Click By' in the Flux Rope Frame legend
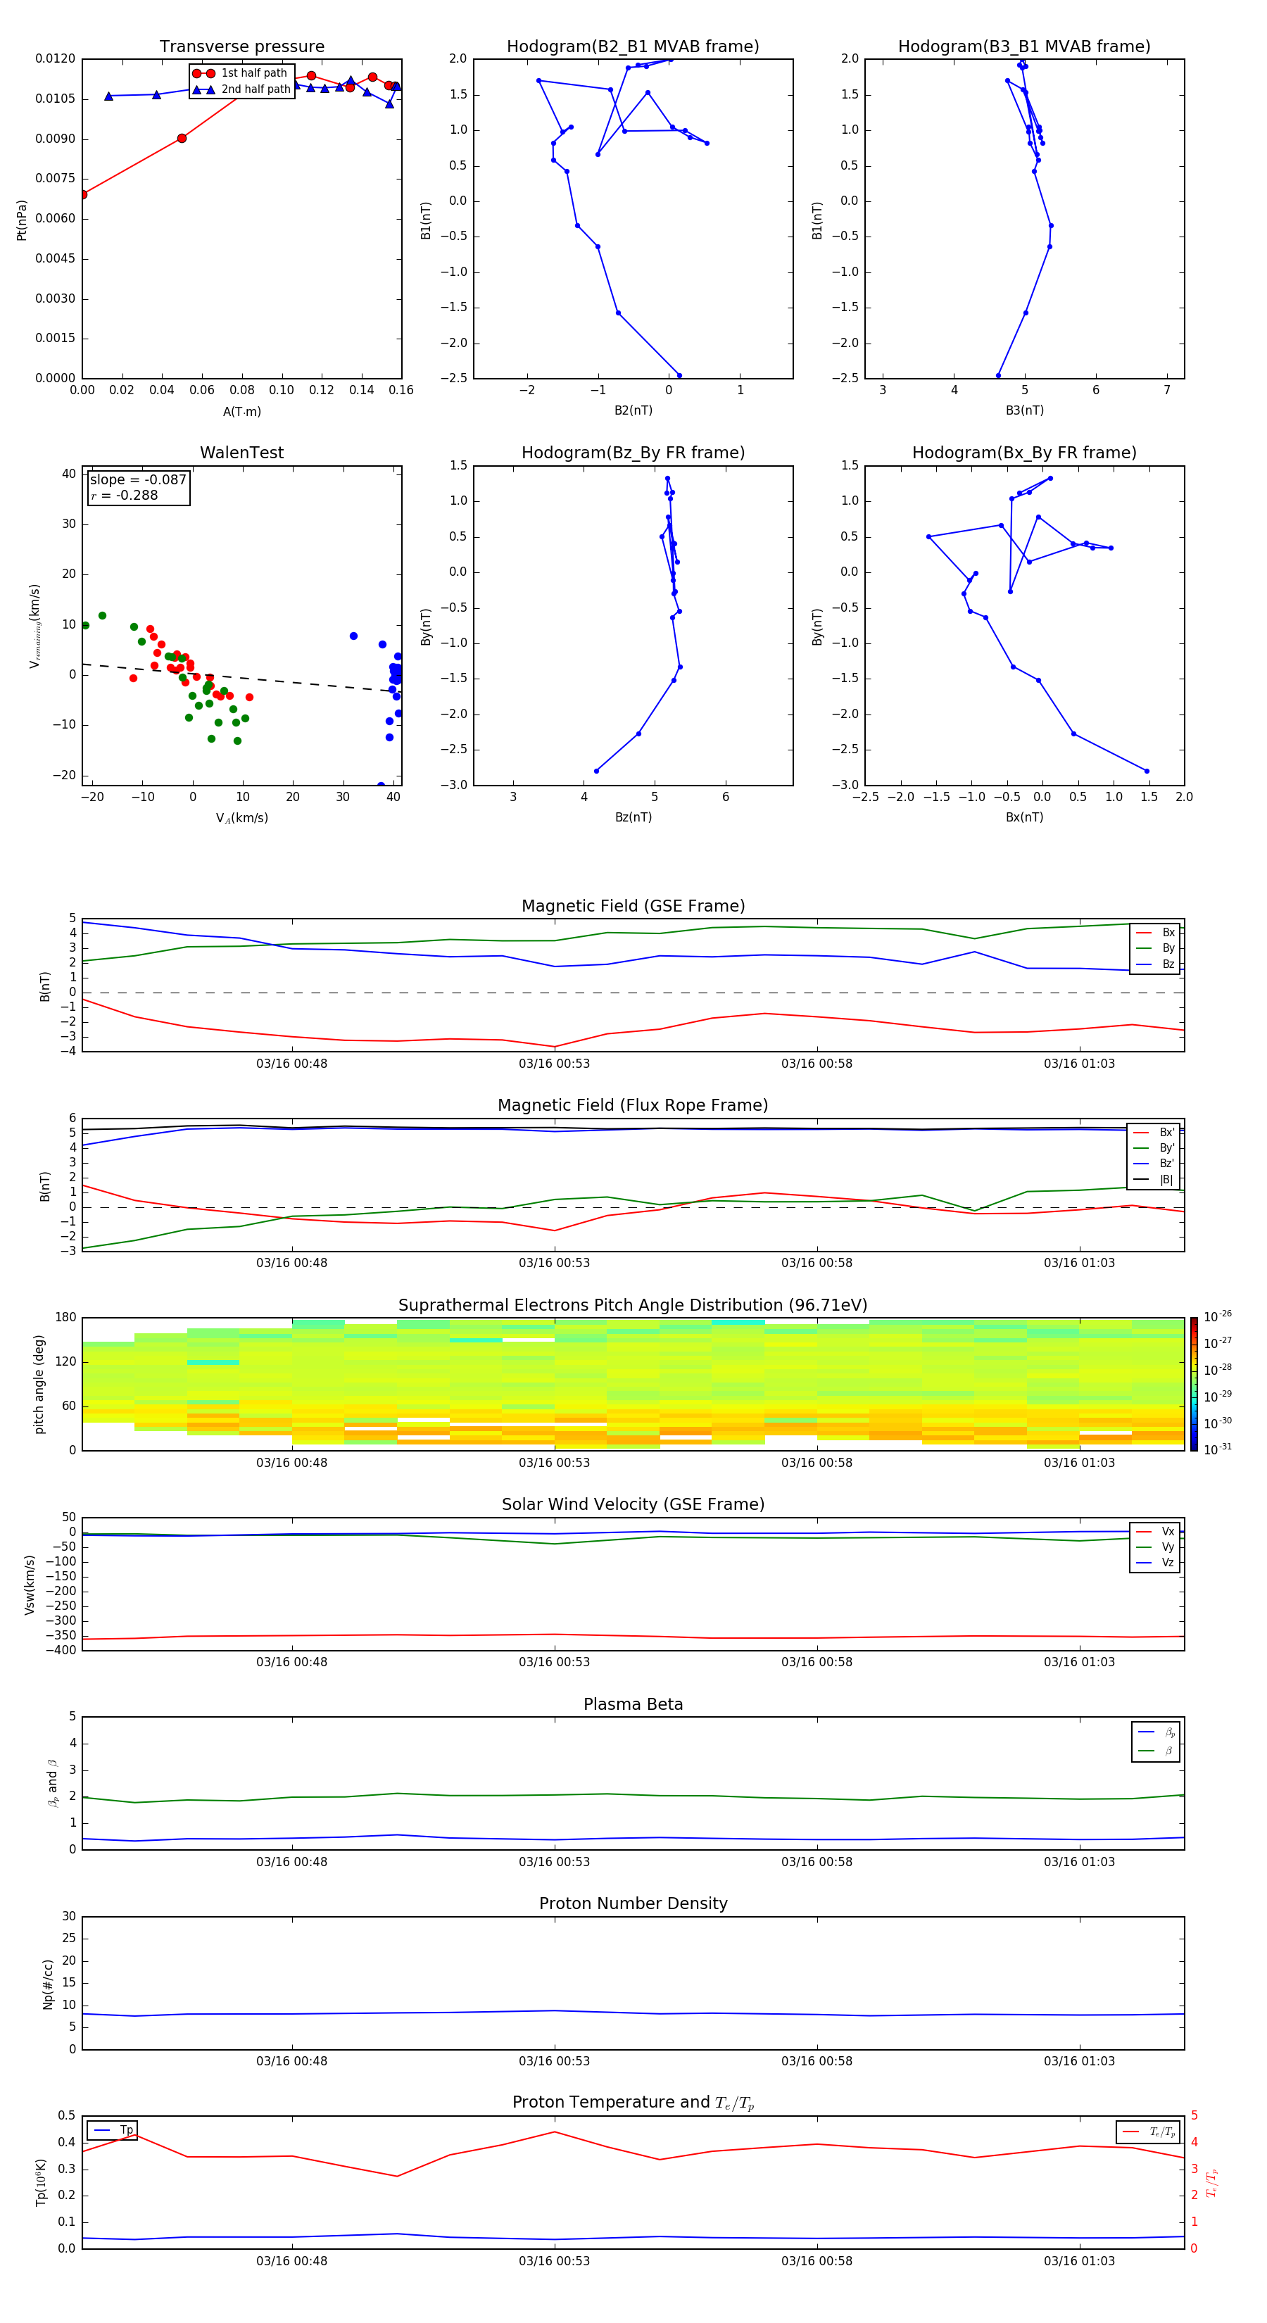 tap(1154, 1148)
